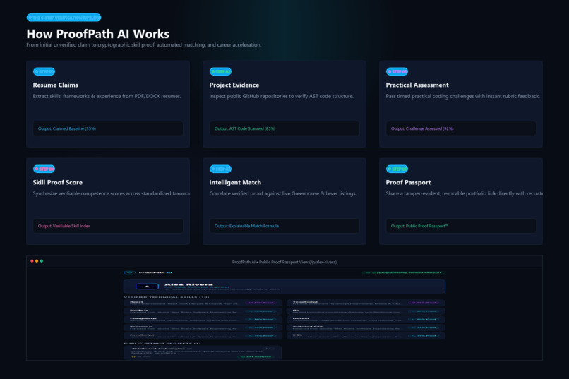Image resolution: width=569 pixels, height=379 pixels.
Task: Click the STEP 04 badge
Action: click(44, 169)
